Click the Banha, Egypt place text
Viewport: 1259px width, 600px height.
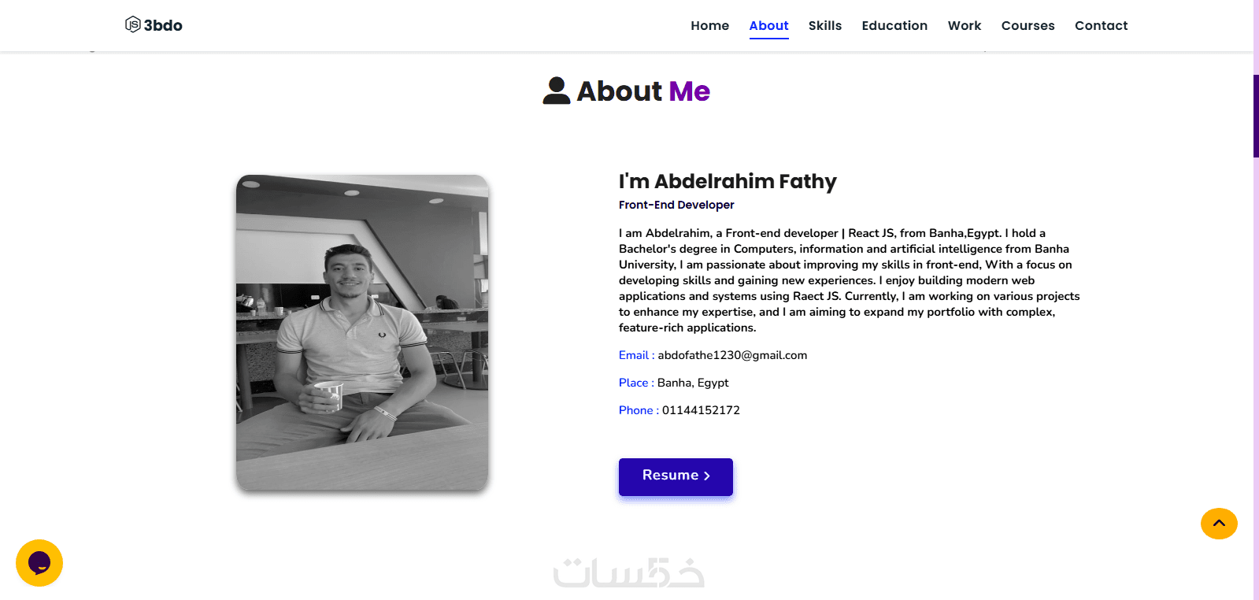(693, 383)
